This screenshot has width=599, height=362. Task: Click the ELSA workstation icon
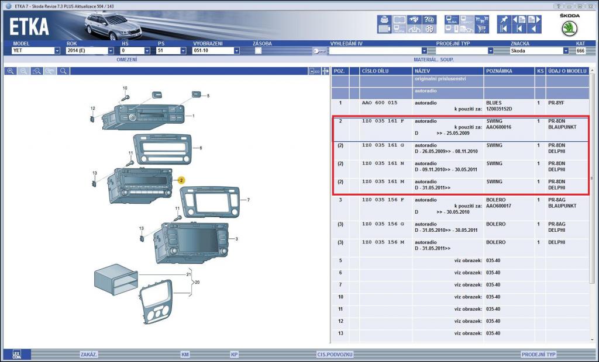(x=452, y=19)
